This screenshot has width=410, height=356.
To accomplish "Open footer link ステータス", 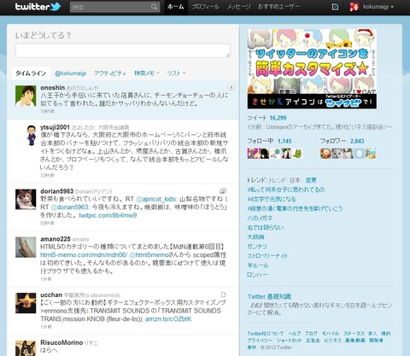I will click(354, 333).
